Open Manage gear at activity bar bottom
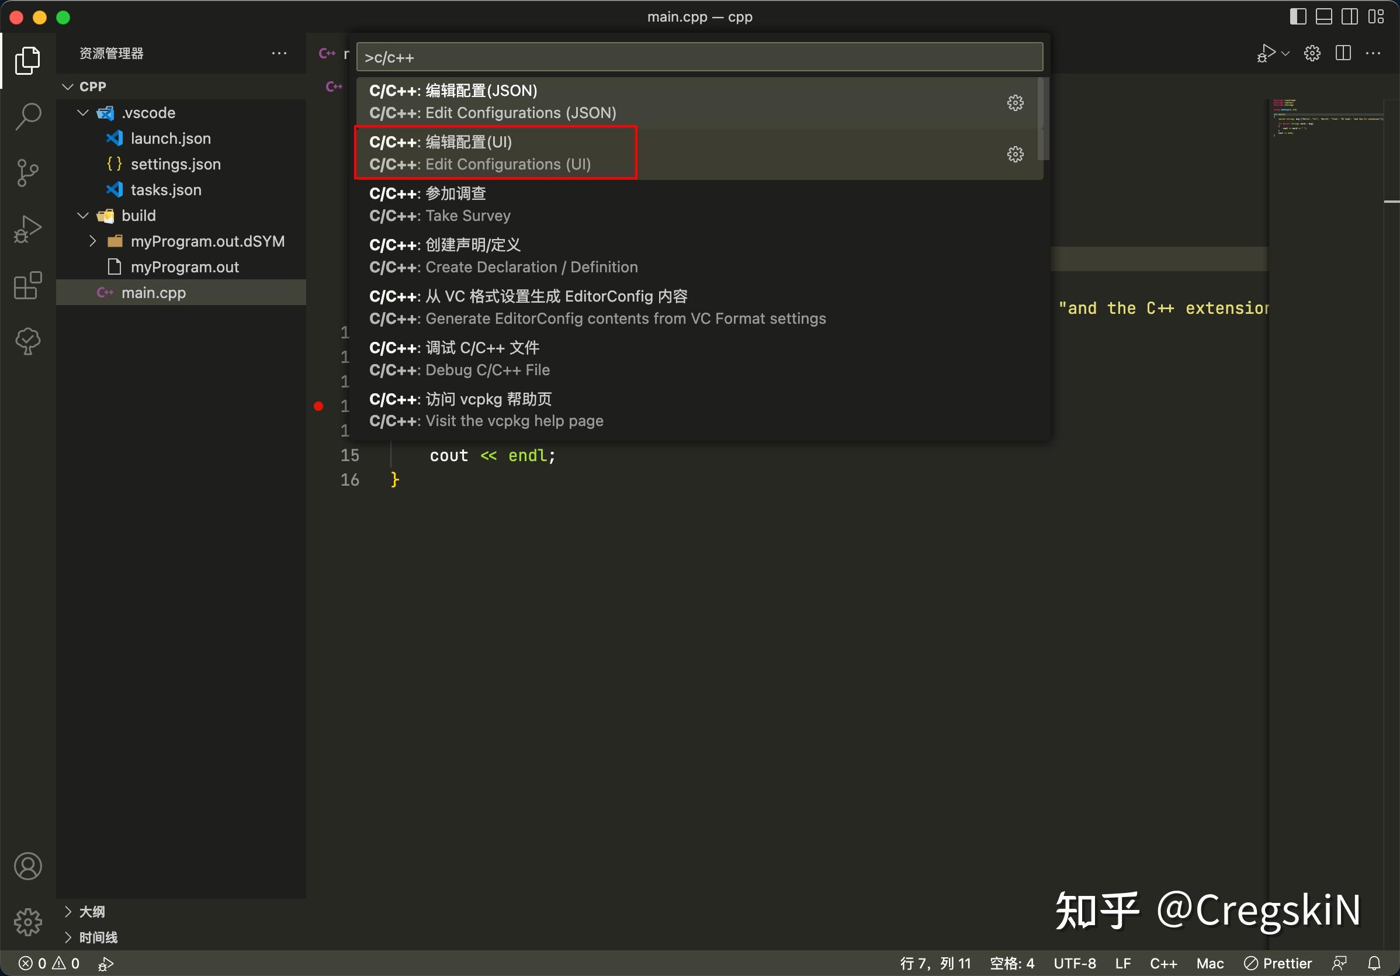 pos(28,922)
